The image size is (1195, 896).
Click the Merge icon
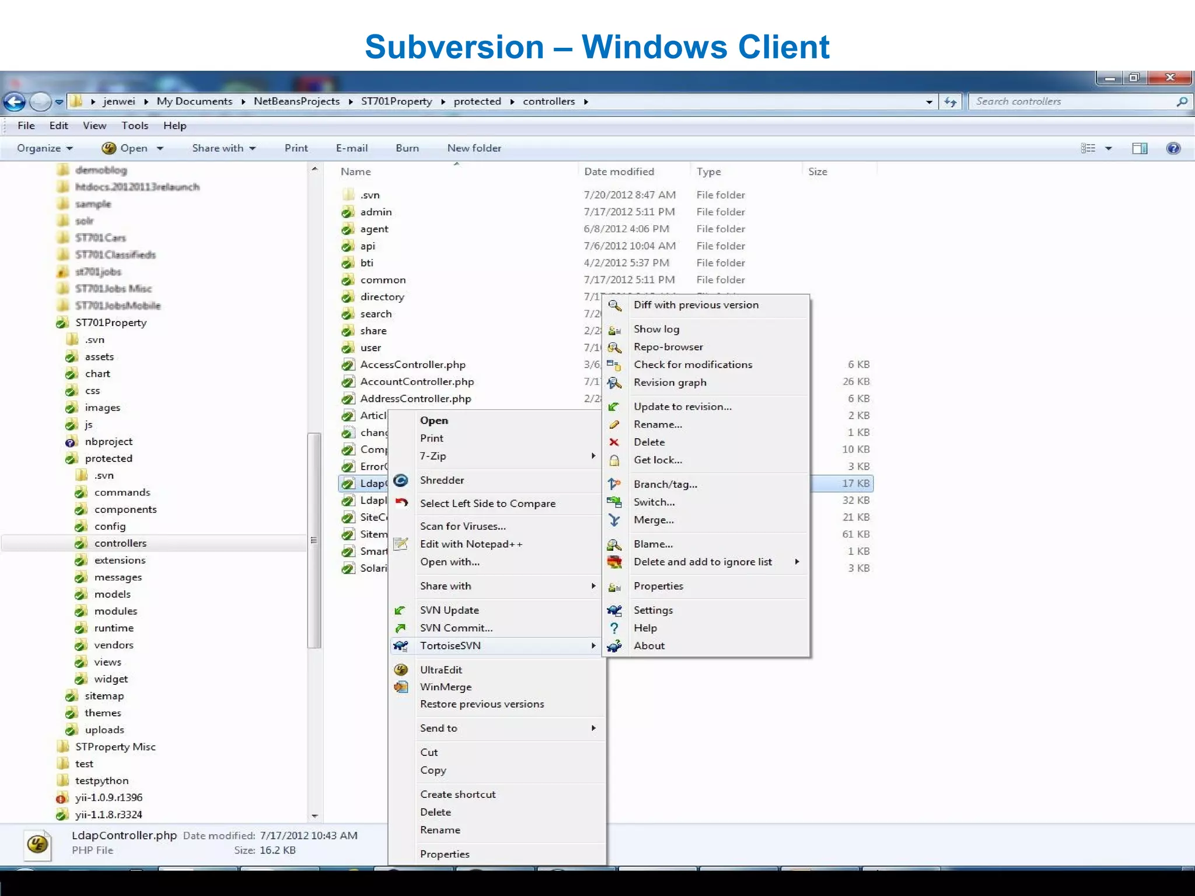coord(614,520)
